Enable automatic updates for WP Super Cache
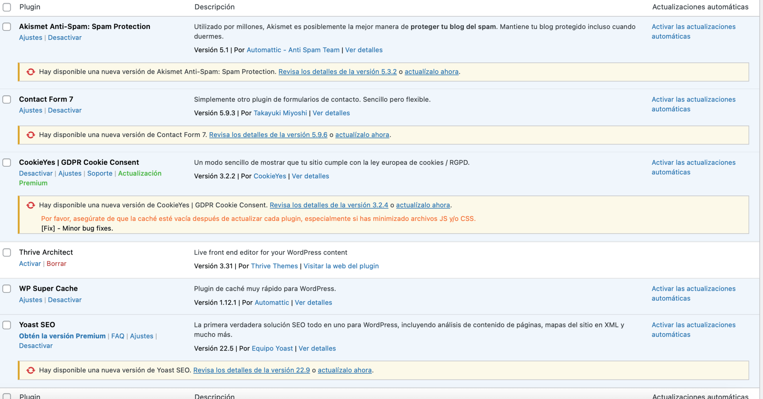Image resolution: width=763 pixels, height=399 pixels. click(694, 293)
